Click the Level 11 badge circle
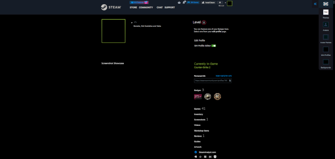Image resolution: width=335 pixels, height=159 pixels. [204, 23]
